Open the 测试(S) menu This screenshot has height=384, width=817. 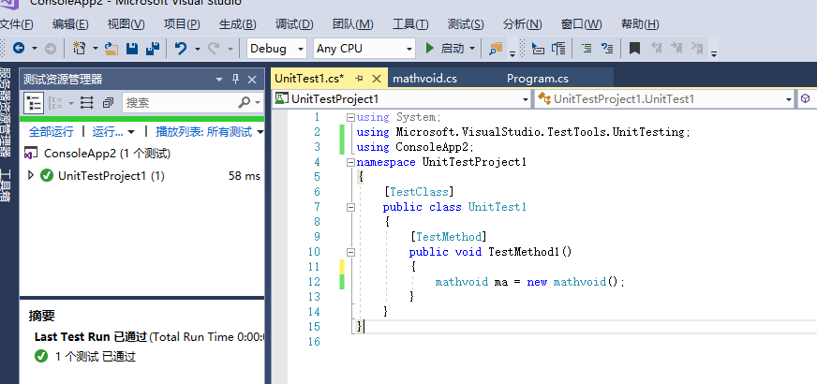click(x=466, y=24)
